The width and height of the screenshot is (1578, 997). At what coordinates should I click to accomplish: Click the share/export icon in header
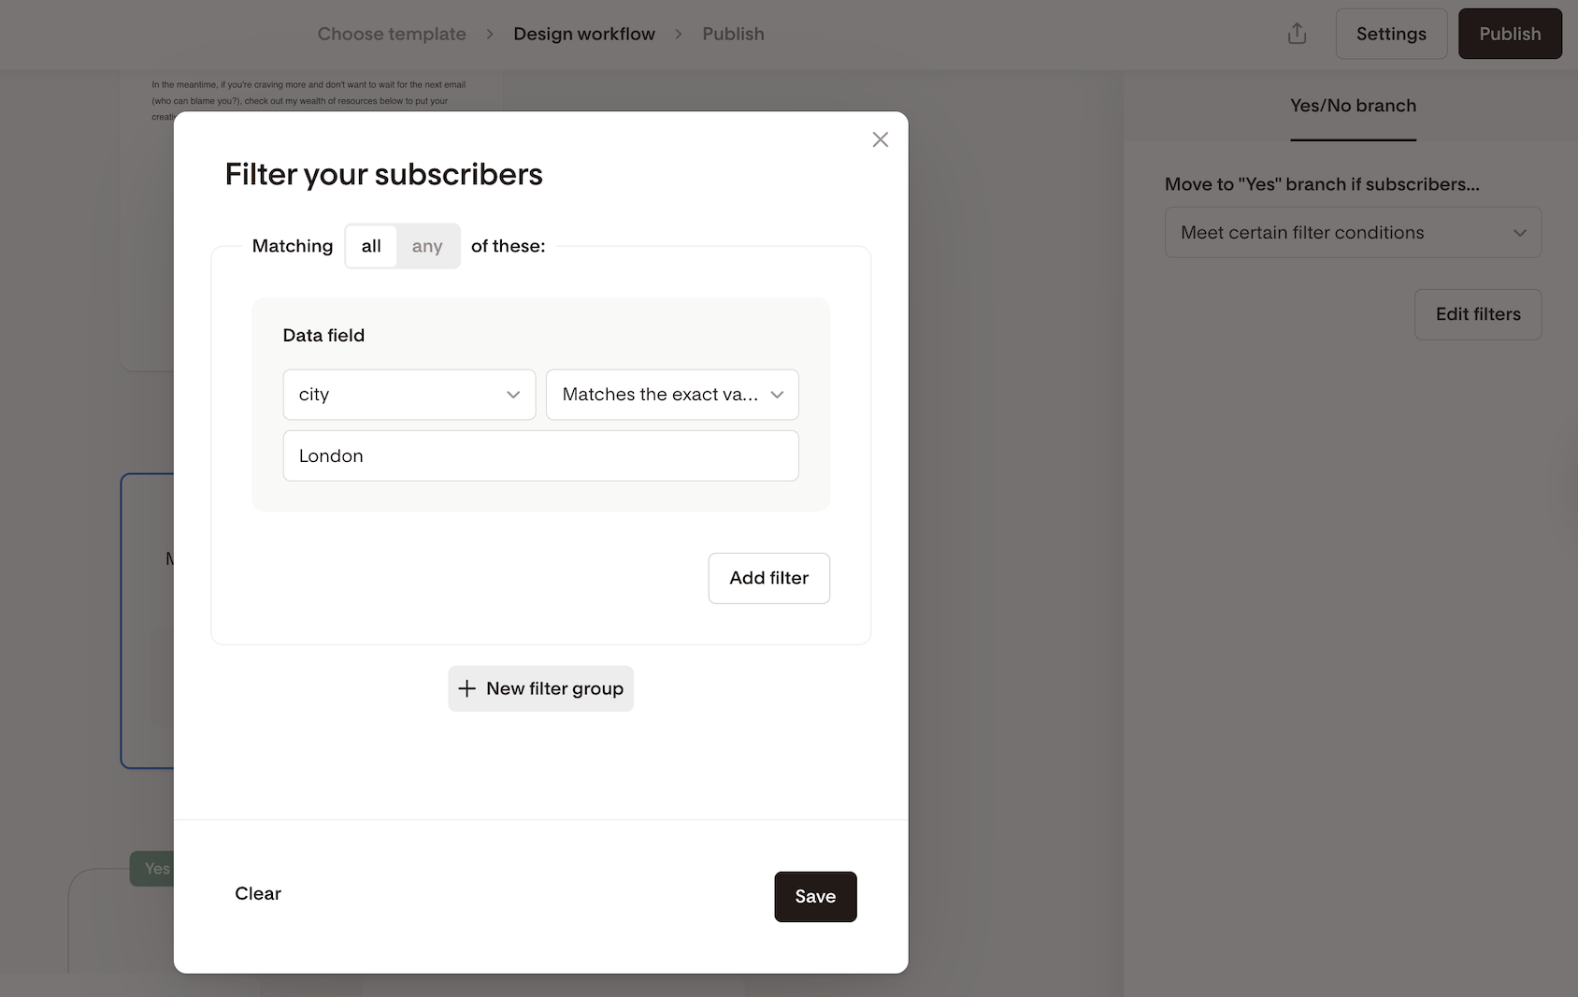[1297, 34]
